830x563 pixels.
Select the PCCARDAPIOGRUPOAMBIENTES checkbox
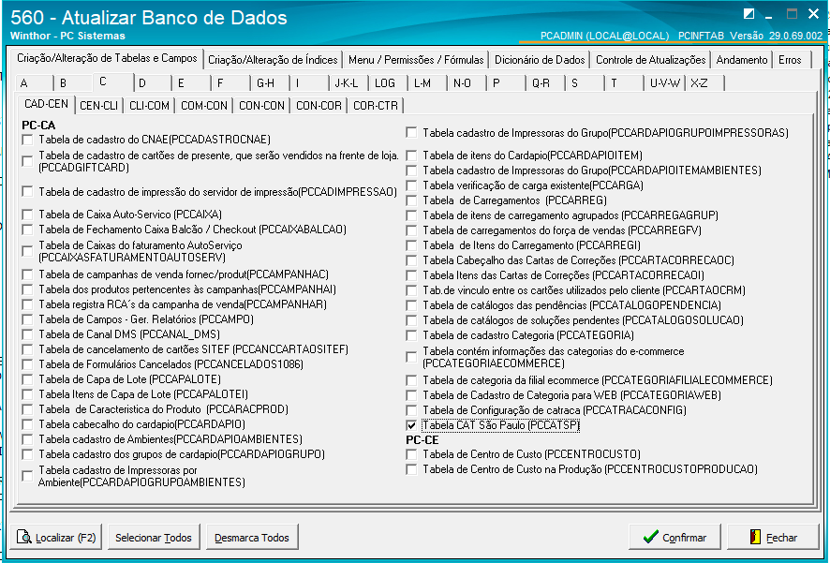click(x=27, y=476)
